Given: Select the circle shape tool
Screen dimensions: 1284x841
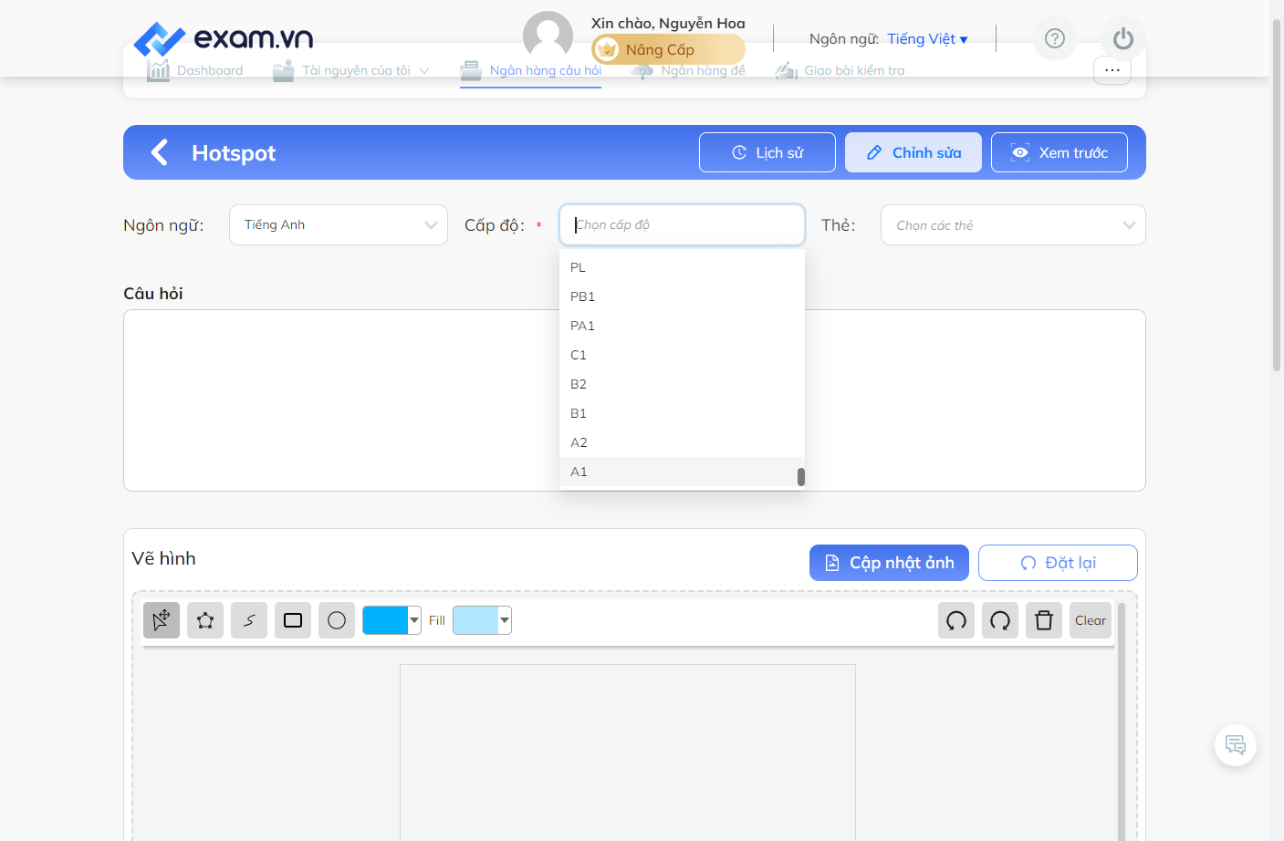Looking at the screenshot, I should [x=337, y=620].
